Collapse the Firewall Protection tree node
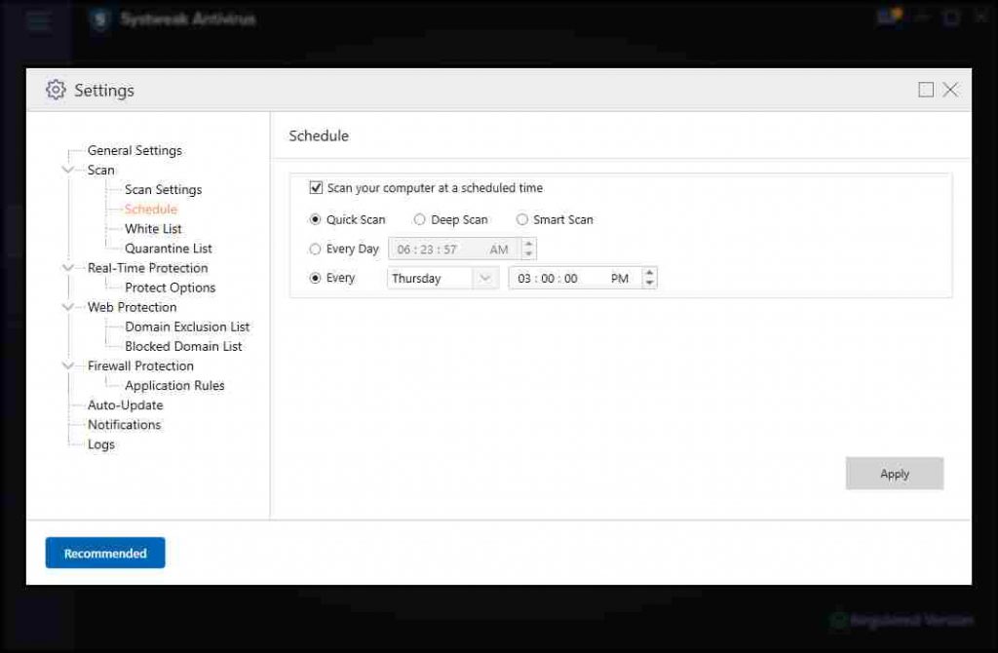This screenshot has height=653, width=998. click(x=67, y=365)
